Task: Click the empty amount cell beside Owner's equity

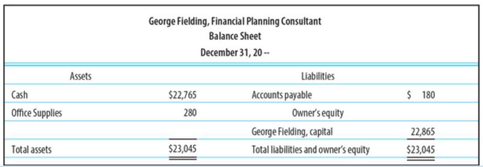Action: click(421, 113)
